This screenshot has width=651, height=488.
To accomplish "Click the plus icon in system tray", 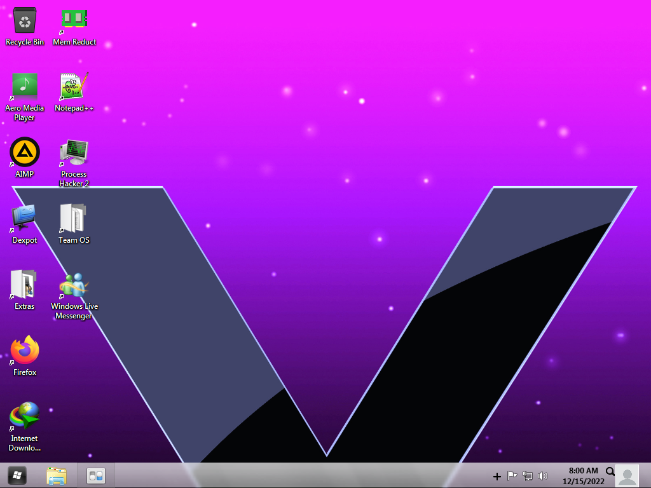I will [497, 477].
